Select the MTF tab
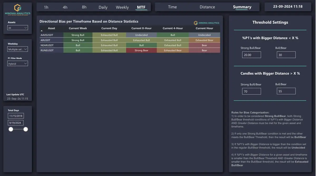316x176 pixels. tap(141, 7)
